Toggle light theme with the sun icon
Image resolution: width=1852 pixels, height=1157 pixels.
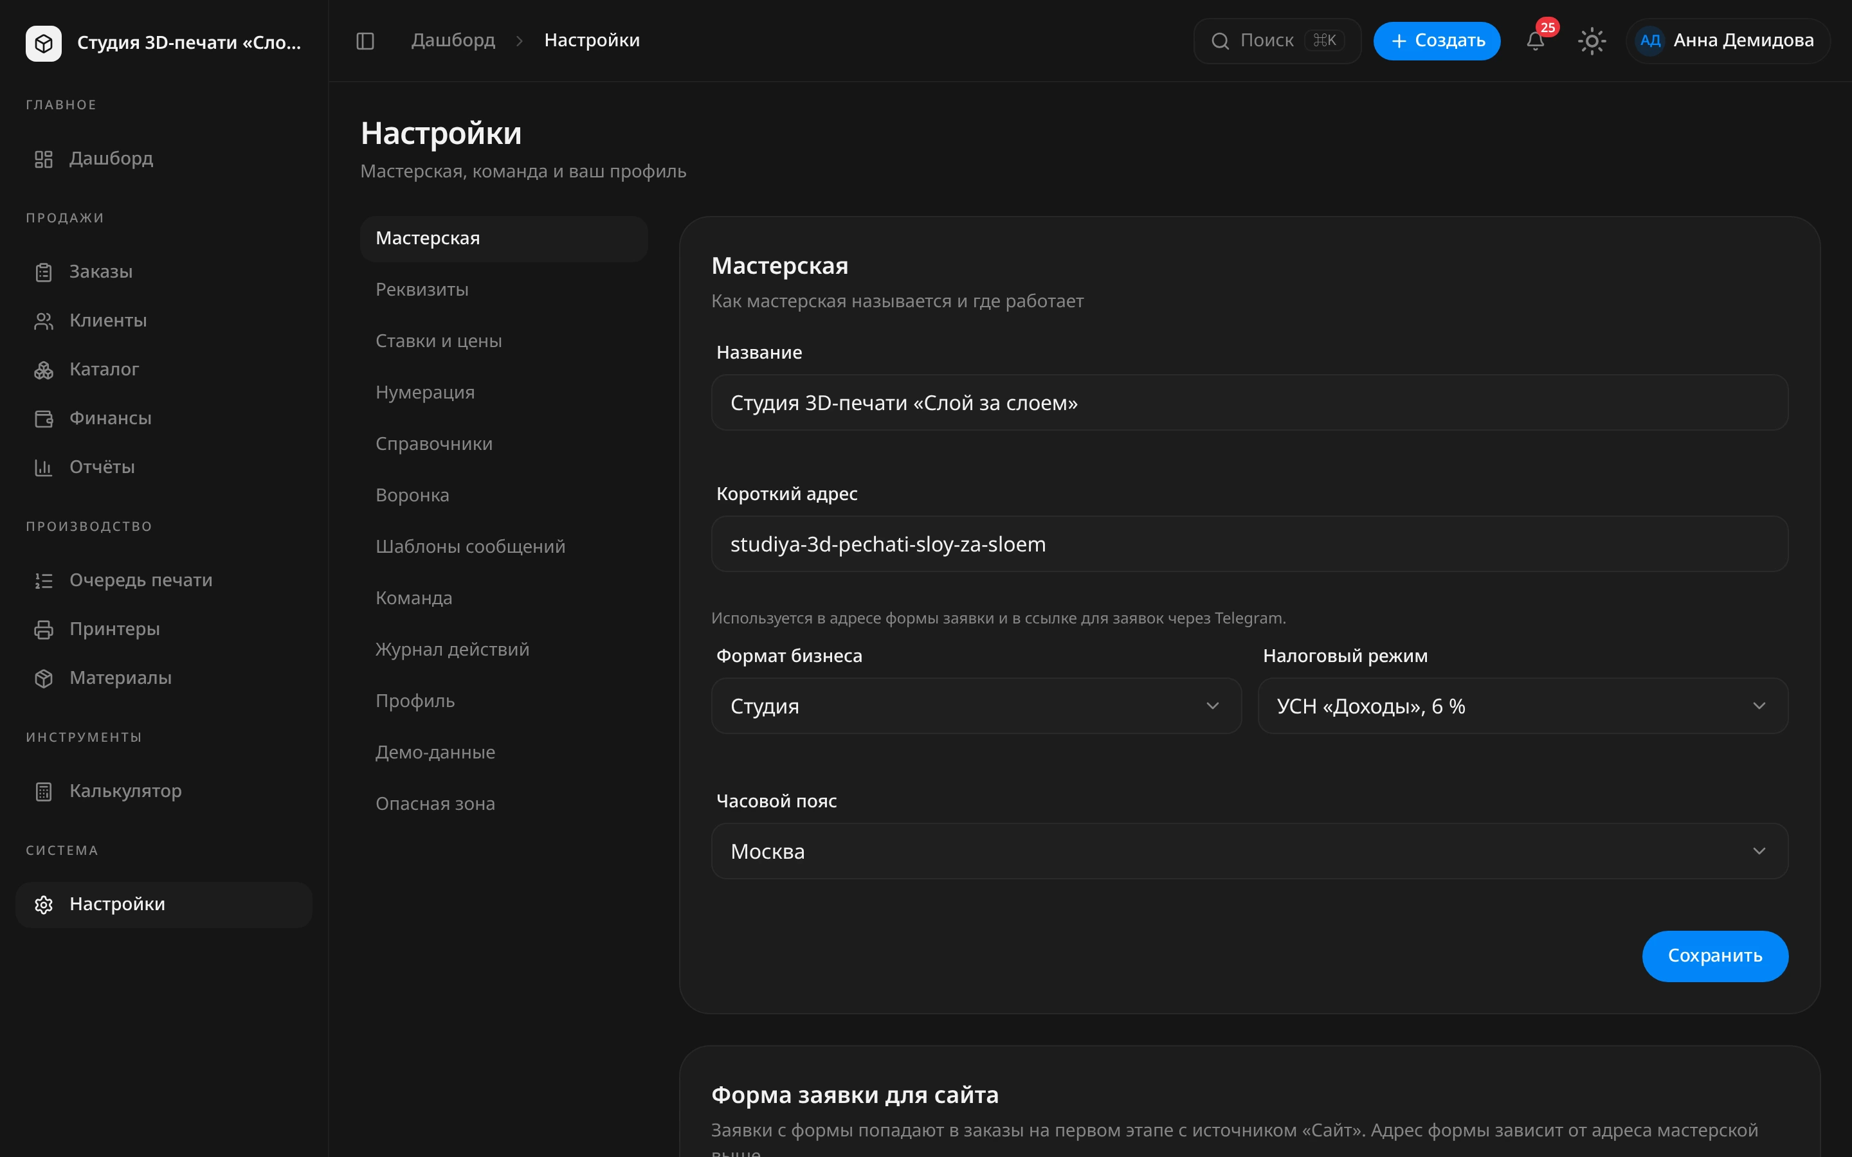(x=1592, y=41)
